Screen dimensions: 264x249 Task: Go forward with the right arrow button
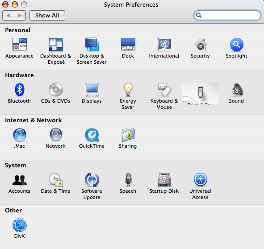pos(20,15)
